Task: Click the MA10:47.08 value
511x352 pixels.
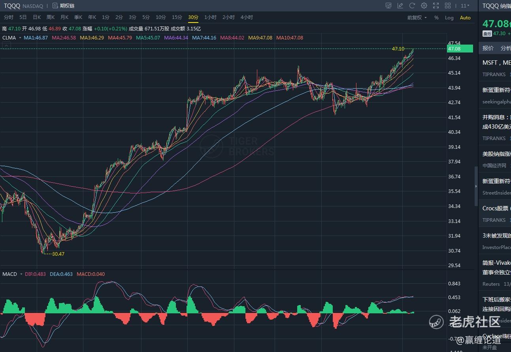Action: (290, 38)
